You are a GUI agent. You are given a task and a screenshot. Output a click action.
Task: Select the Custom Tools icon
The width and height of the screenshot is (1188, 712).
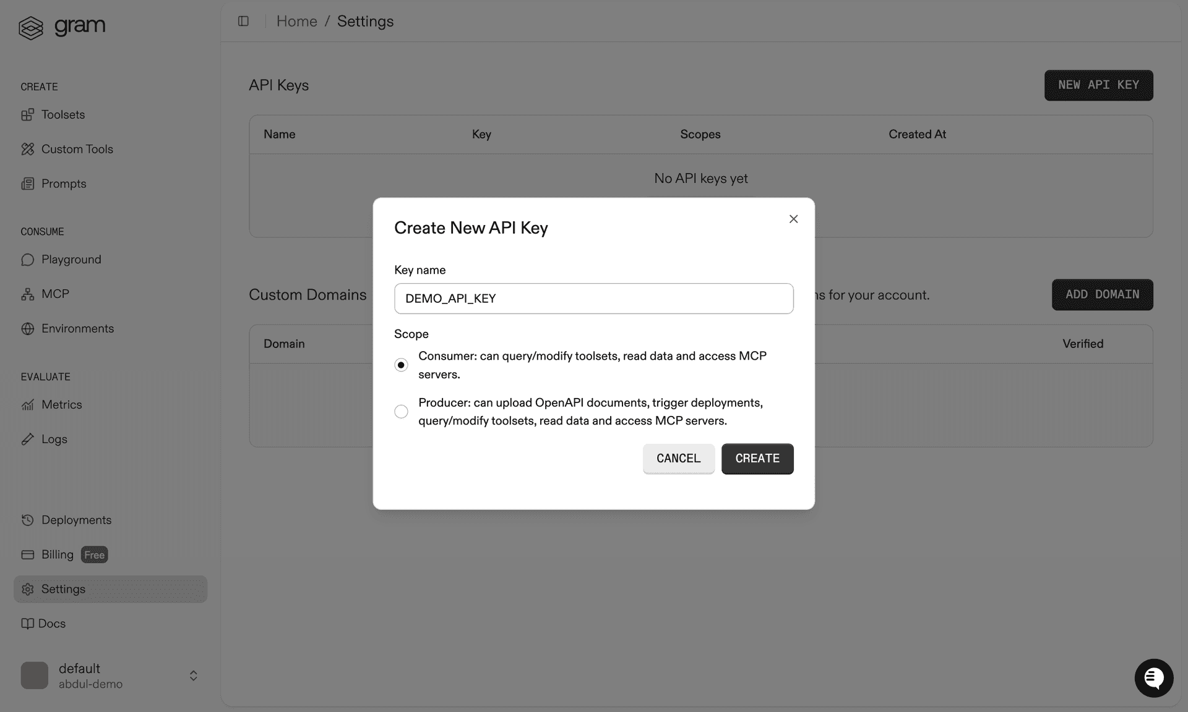28,149
